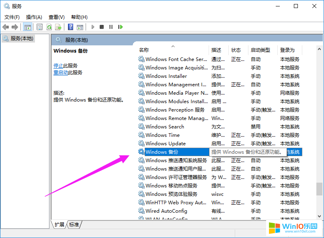The image size is (324, 238).
Task: Click the Stop service square icon
Action: [102, 27]
